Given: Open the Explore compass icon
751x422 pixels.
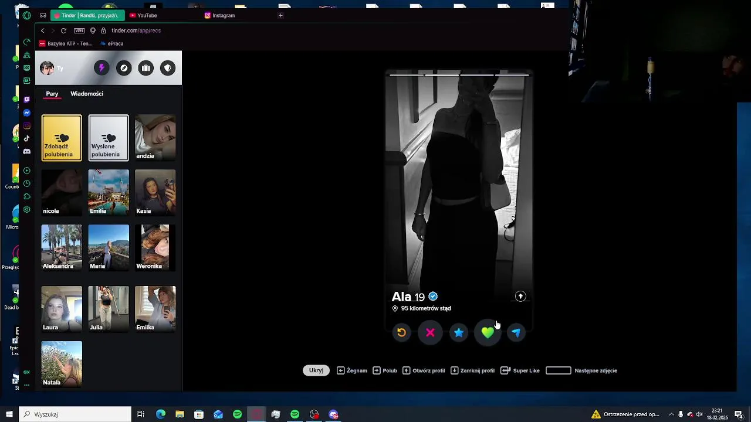Looking at the screenshot, I should 124,68.
